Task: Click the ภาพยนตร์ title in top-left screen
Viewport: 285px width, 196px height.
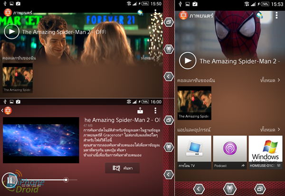Action: [22, 13]
